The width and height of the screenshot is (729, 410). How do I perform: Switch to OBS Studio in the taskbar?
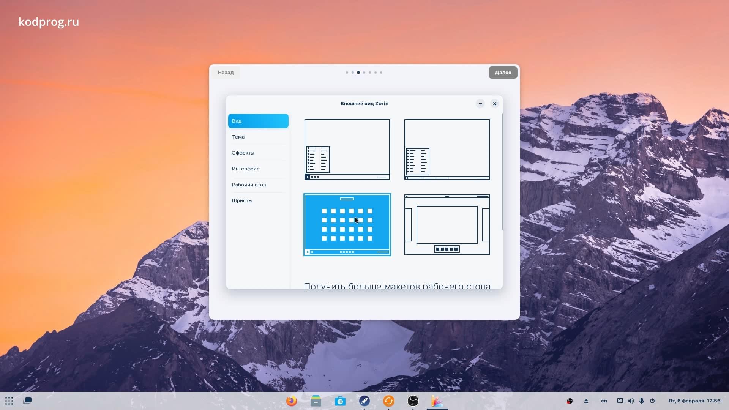(413, 401)
